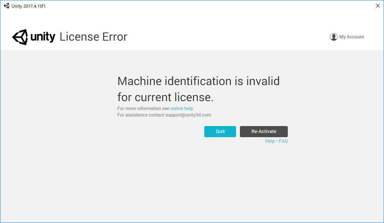Click the dark Re-Activate button
This screenshot has height=223, width=384.
point(264,131)
